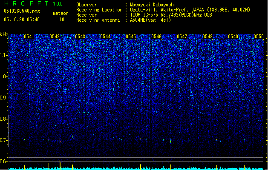Click the 0.8 kHz axis label
The image size is (268, 170).
click(x=4, y=119)
